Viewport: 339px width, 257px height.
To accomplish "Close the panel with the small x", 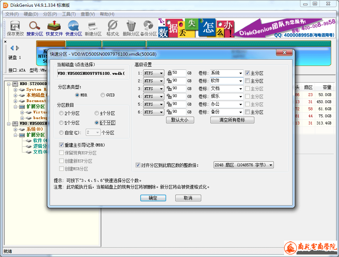I will tap(5, 41).
